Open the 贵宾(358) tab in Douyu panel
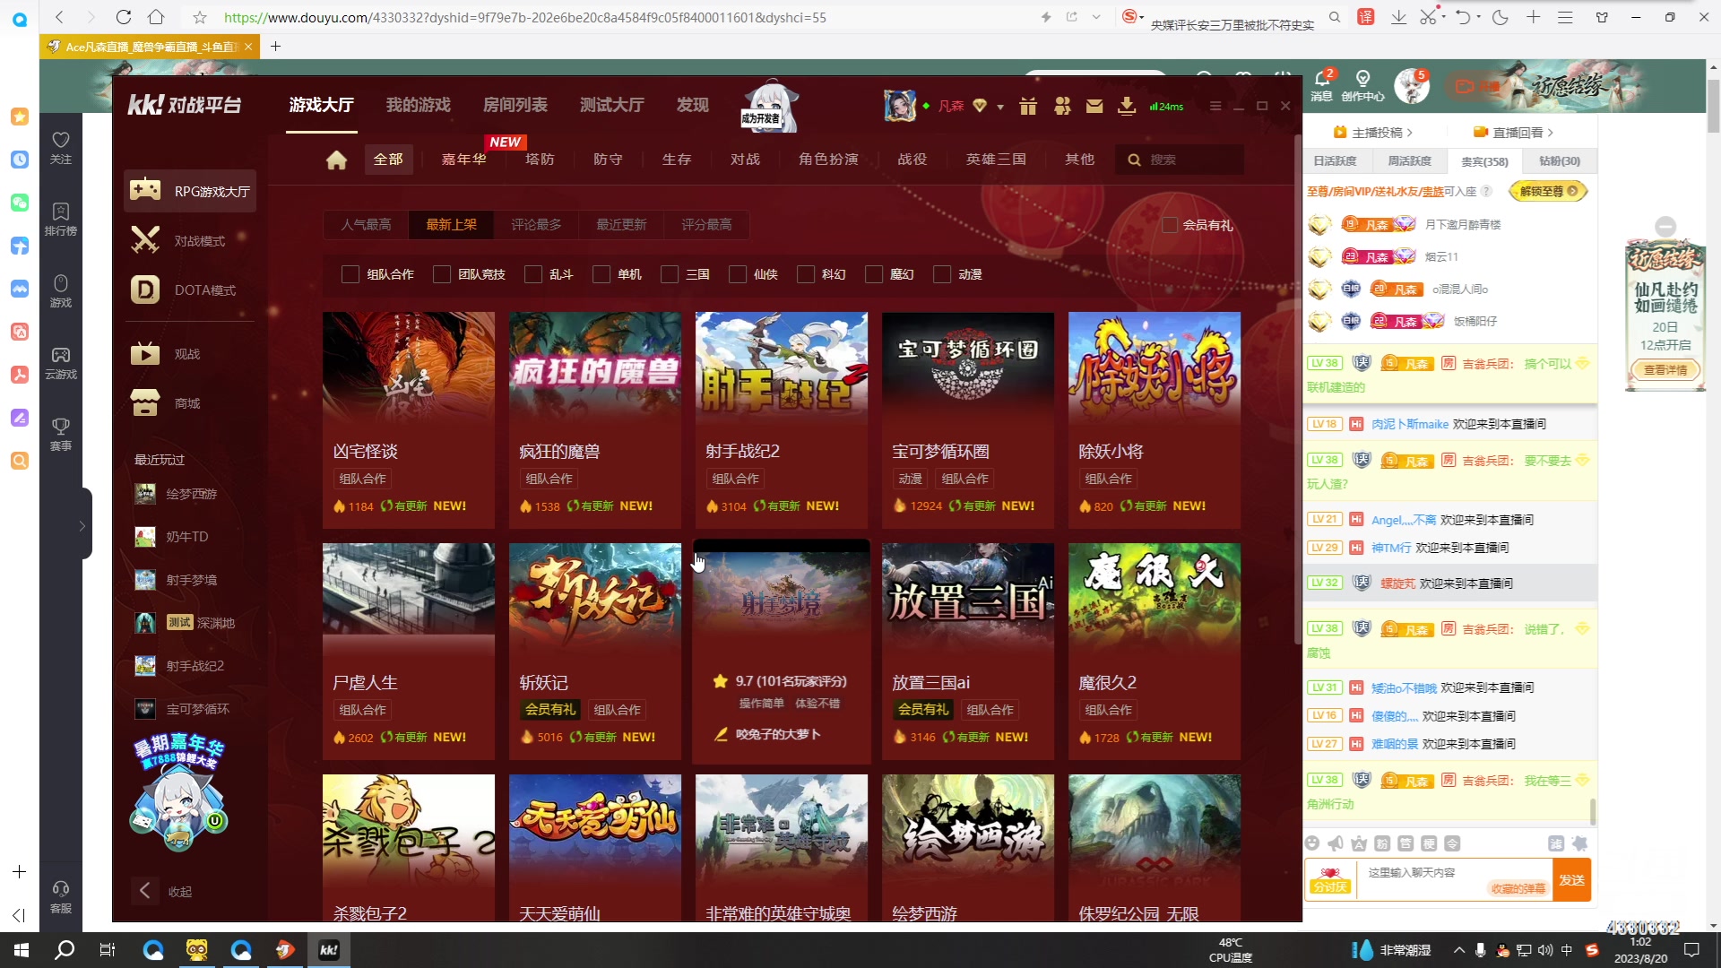Image resolution: width=1721 pixels, height=968 pixels. tap(1484, 161)
